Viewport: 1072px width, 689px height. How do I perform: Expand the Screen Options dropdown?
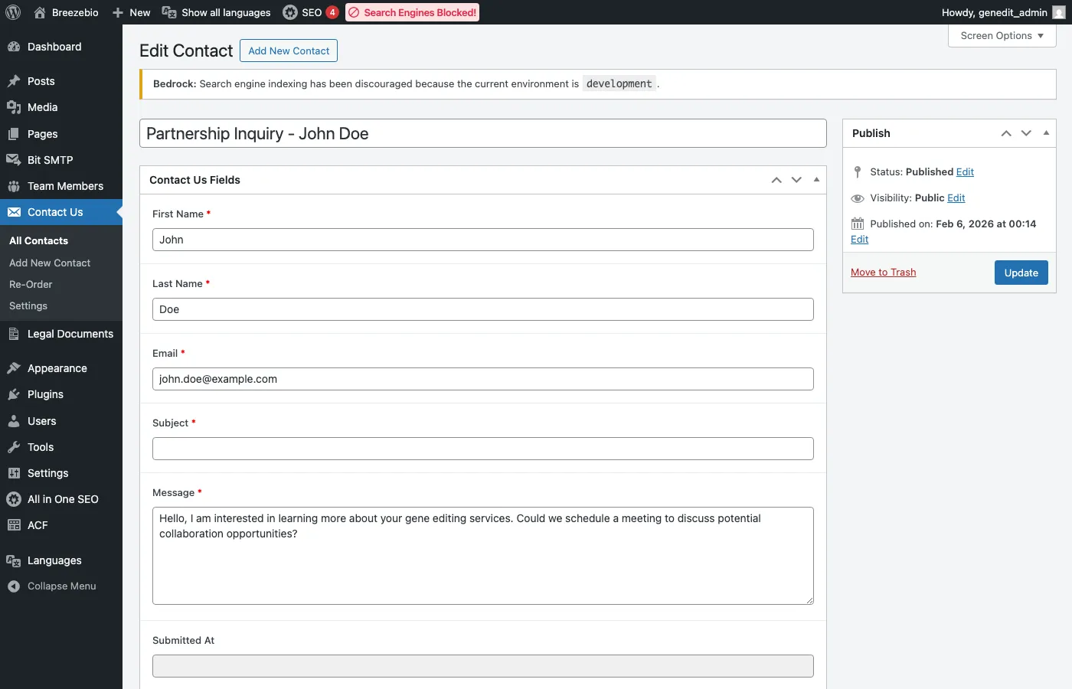pos(1002,36)
